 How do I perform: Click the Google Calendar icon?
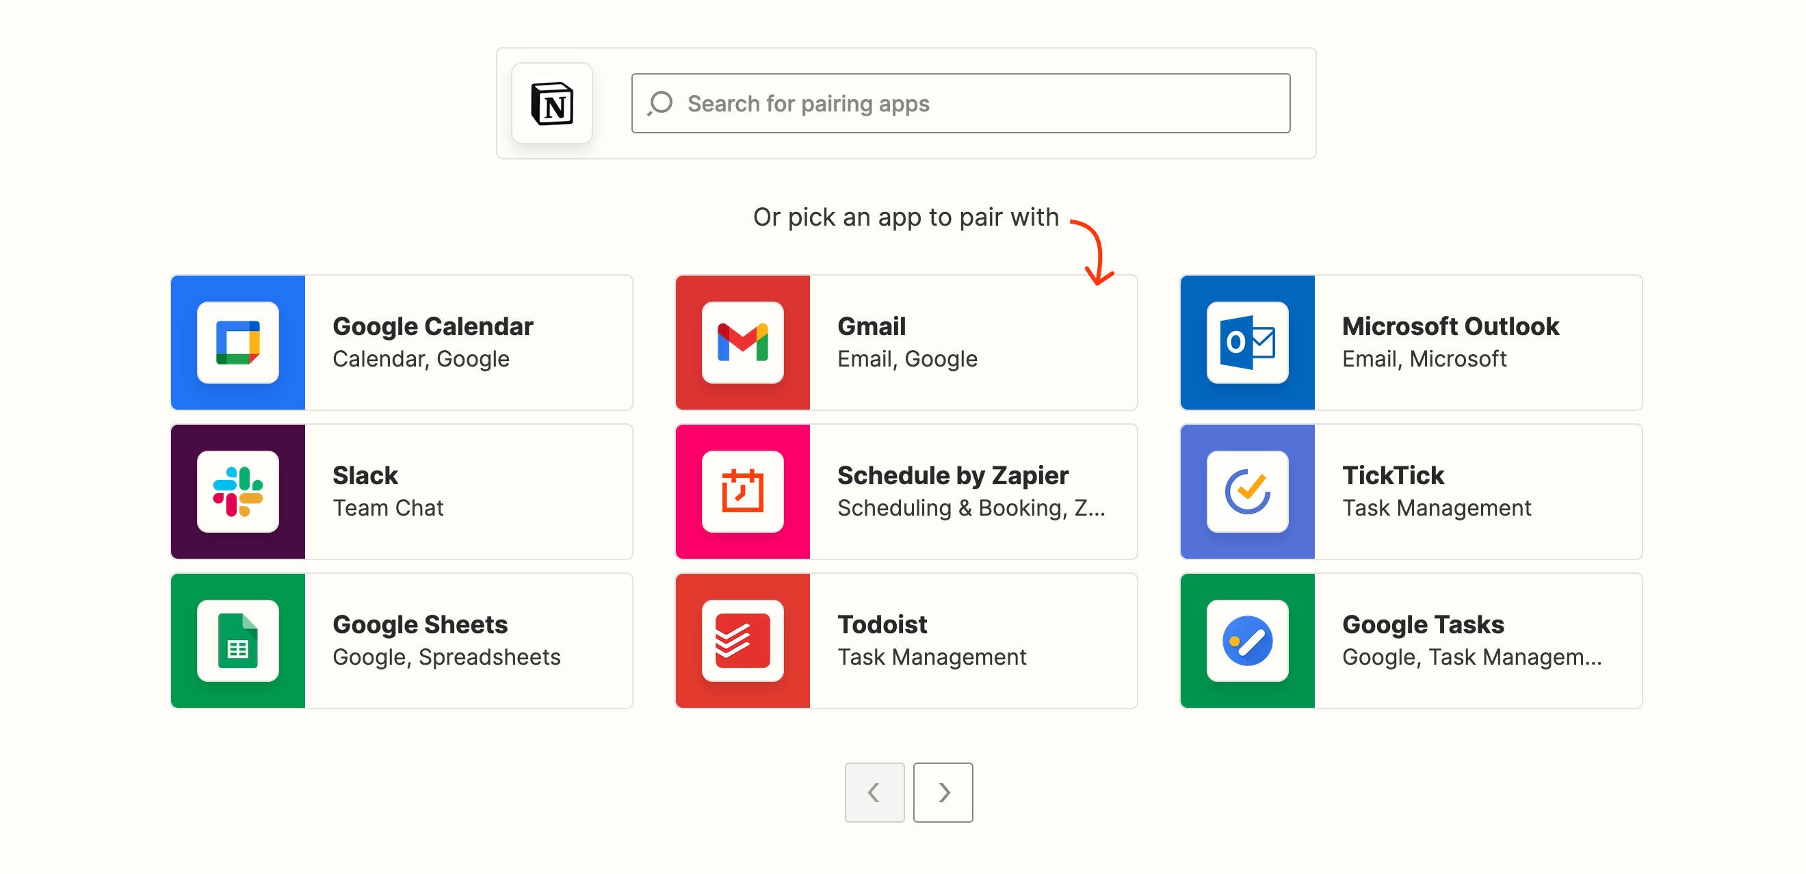(x=237, y=342)
